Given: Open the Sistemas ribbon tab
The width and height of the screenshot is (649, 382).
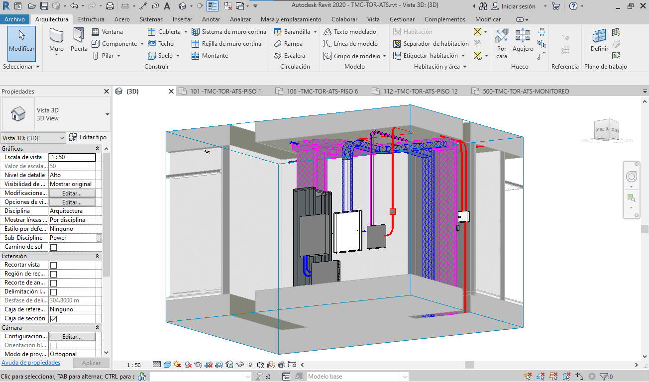Looking at the screenshot, I should 151,19.
